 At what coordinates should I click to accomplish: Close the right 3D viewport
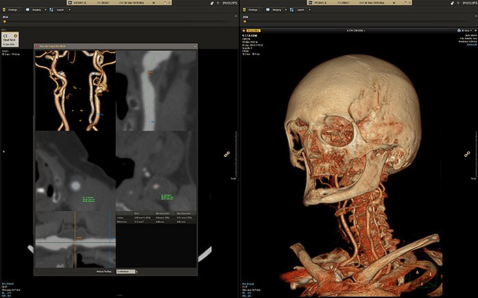click(x=475, y=31)
